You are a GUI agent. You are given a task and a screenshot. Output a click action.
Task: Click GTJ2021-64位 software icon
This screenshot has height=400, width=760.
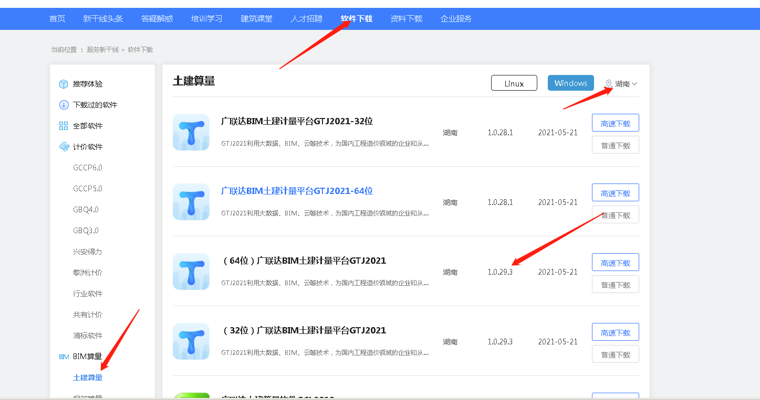click(191, 202)
